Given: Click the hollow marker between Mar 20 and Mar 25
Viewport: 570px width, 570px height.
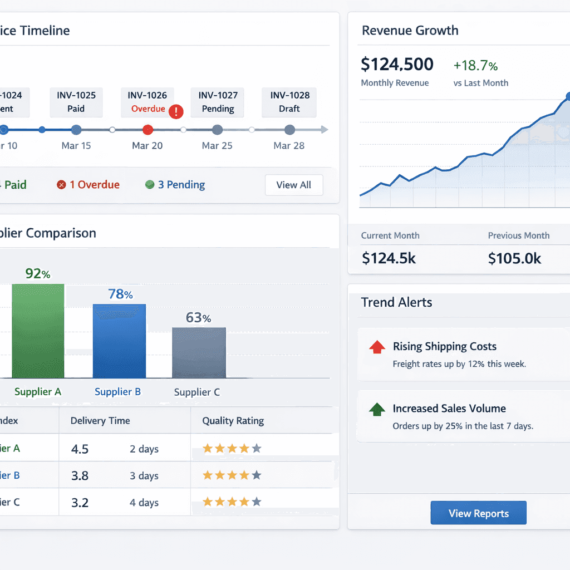Looking at the screenshot, I should (x=183, y=130).
